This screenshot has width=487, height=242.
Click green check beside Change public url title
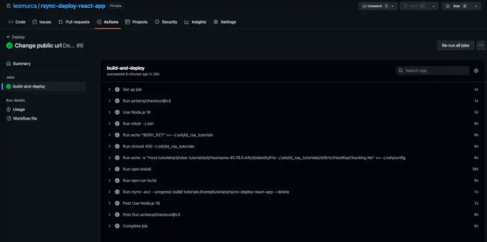point(9,45)
